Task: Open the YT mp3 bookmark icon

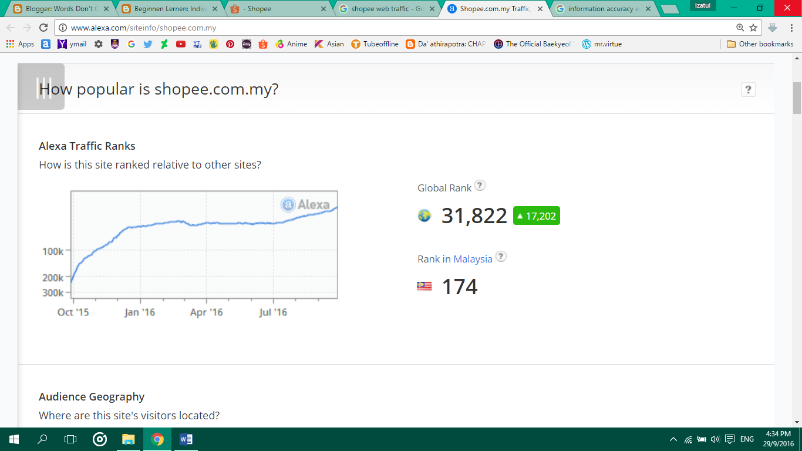Action: 197,44
